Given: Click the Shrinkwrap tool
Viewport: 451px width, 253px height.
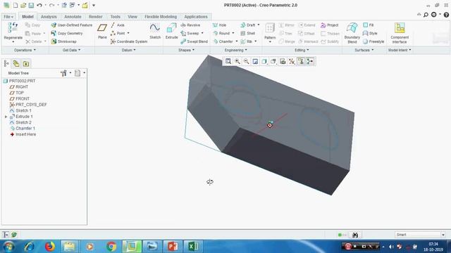Looking at the screenshot, I should [63, 41].
